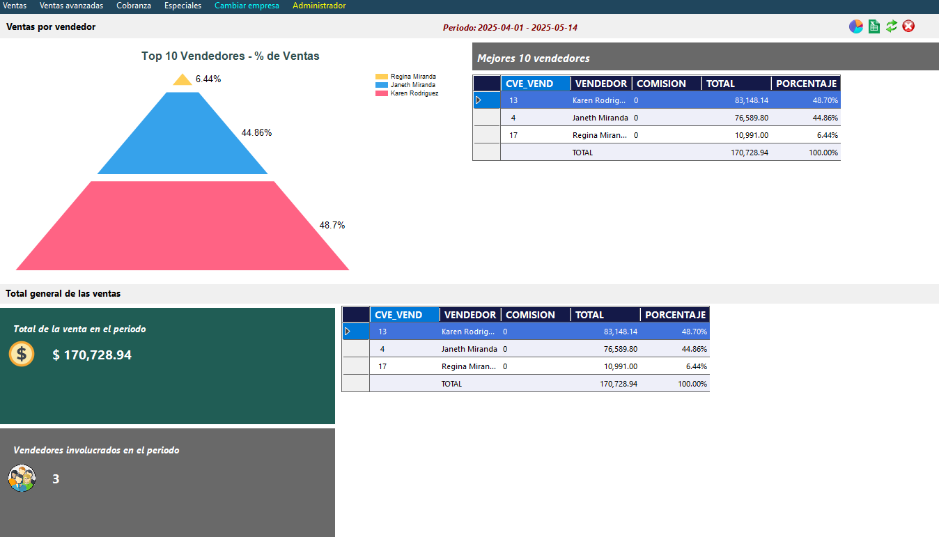Open the Cobranza menu

[134, 6]
